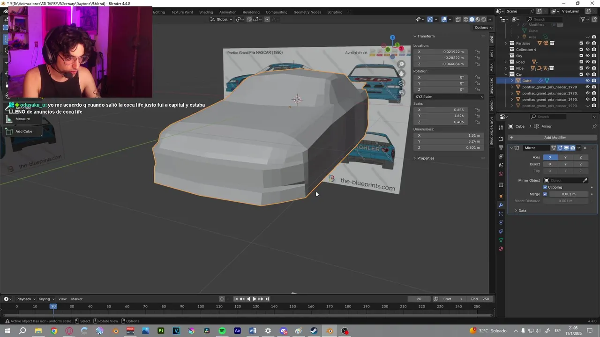Switch to Scripting workspace tab
Image resolution: width=600 pixels, height=337 pixels.
click(335, 12)
